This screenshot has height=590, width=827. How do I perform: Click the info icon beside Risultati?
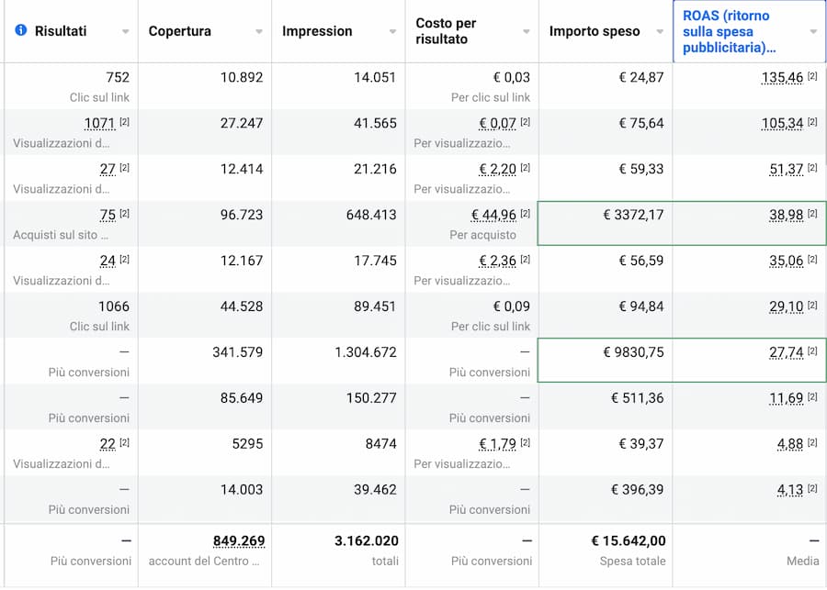click(x=21, y=30)
